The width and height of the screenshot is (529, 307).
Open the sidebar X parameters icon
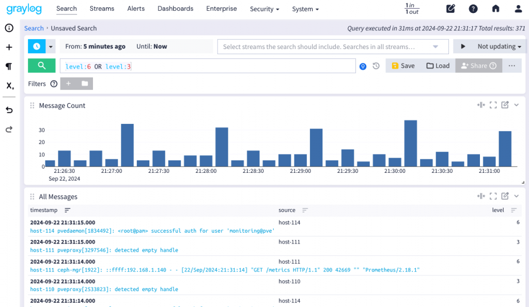click(10, 86)
